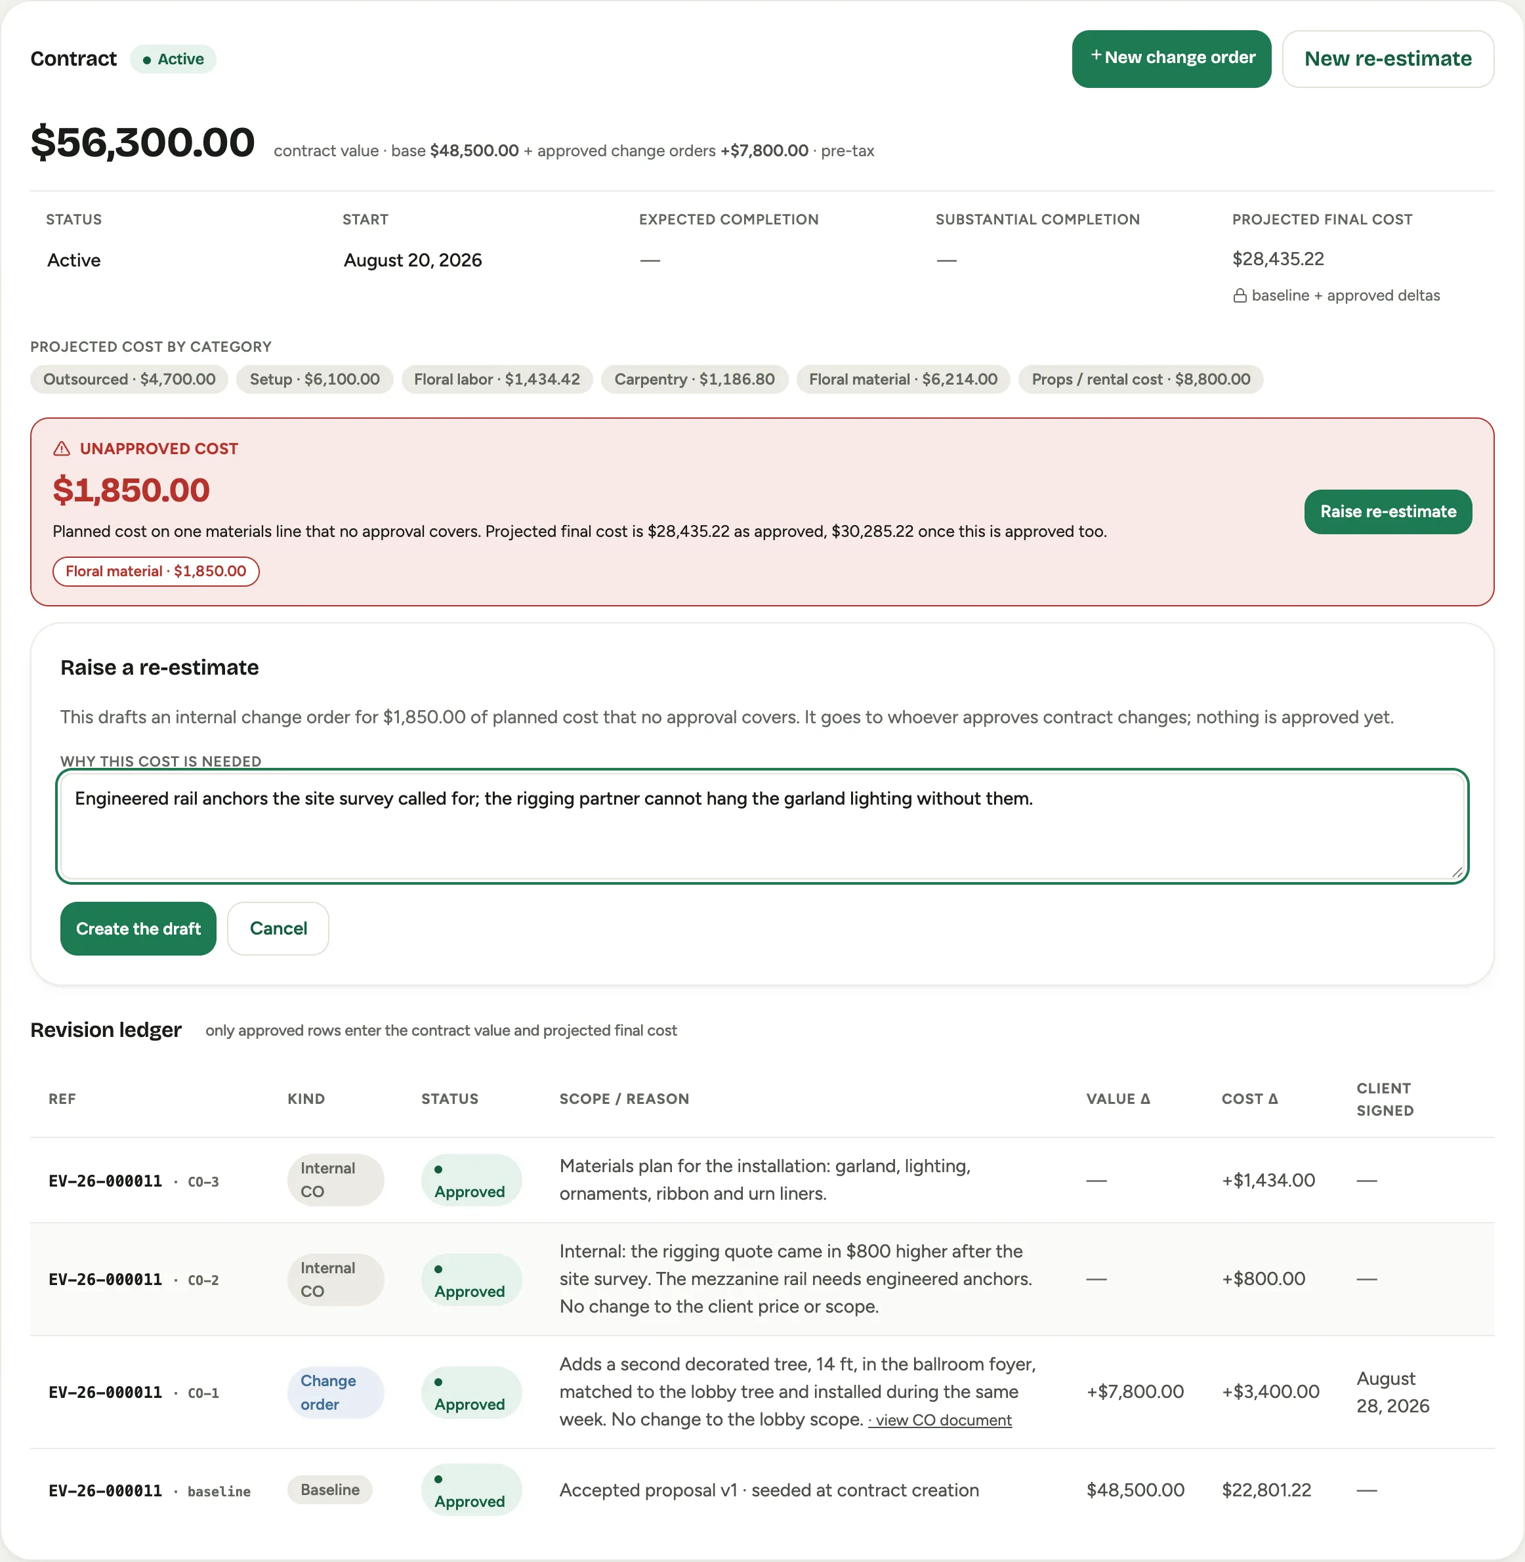Click the unapproved cost warning triangle icon
Image resolution: width=1525 pixels, height=1562 pixels.
pos(62,448)
